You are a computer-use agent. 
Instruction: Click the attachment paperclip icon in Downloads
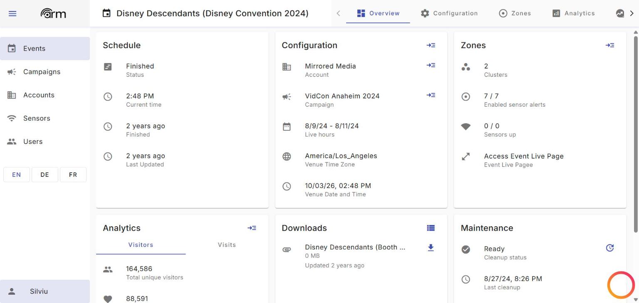coord(287,250)
